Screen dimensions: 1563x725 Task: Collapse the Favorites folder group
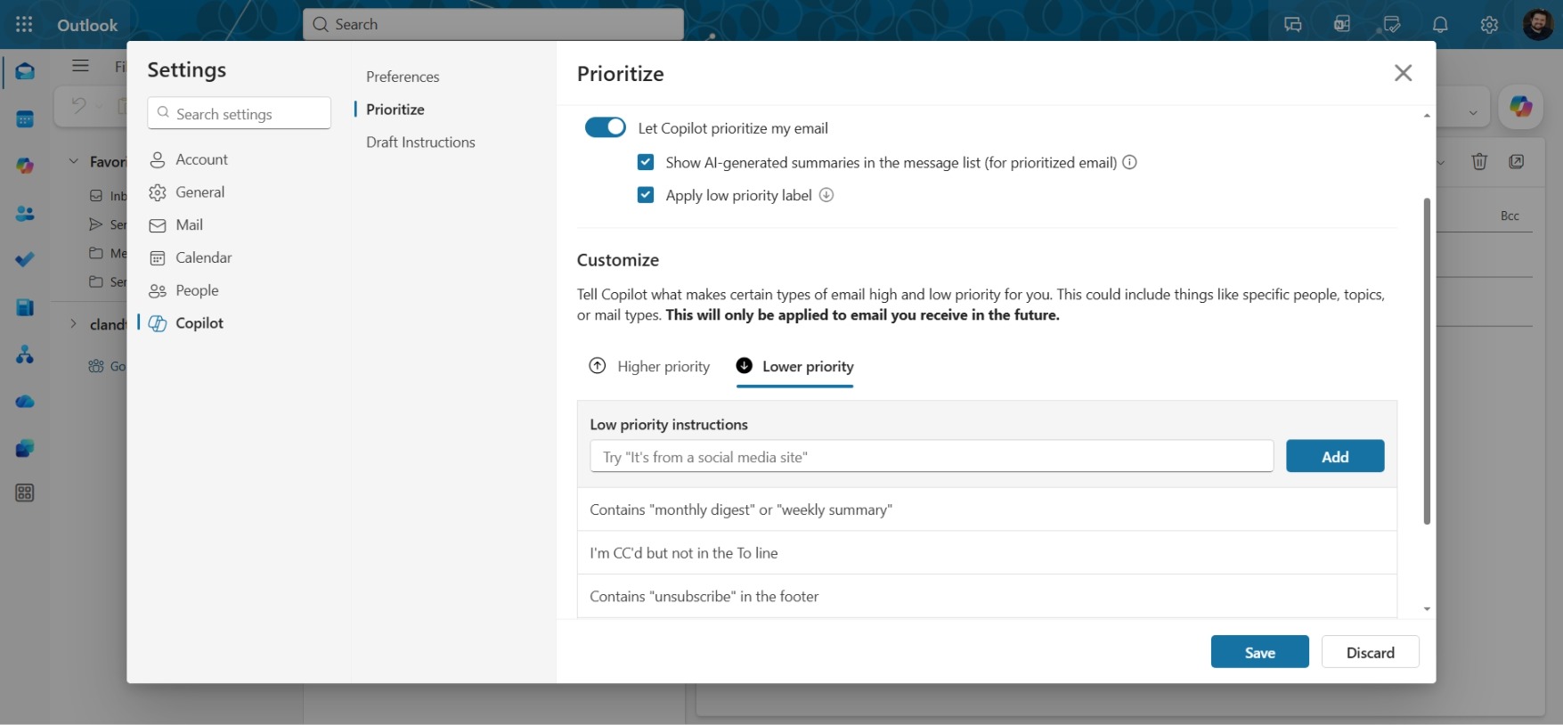pos(74,161)
